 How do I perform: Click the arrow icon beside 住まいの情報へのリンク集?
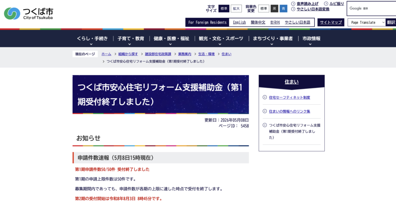pyautogui.click(x=265, y=111)
